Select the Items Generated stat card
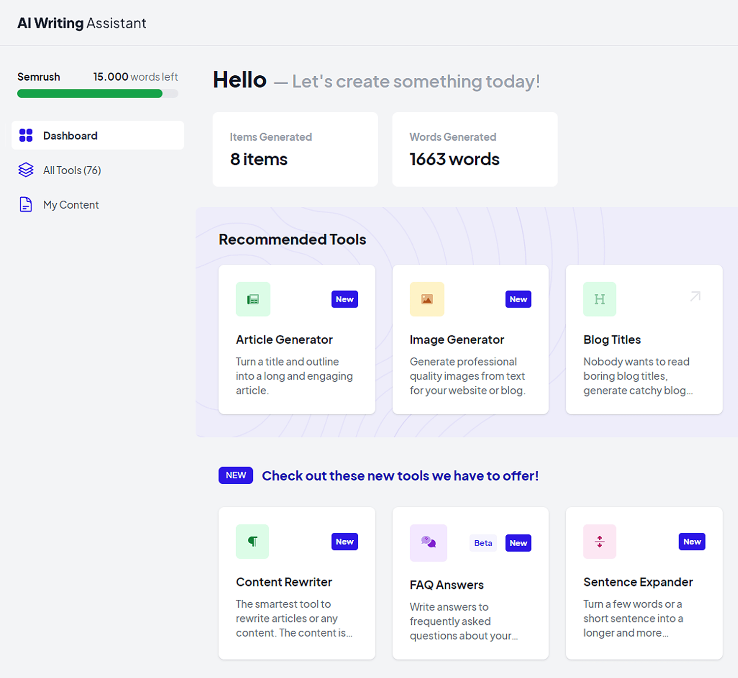This screenshot has width=738, height=678. [x=295, y=149]
